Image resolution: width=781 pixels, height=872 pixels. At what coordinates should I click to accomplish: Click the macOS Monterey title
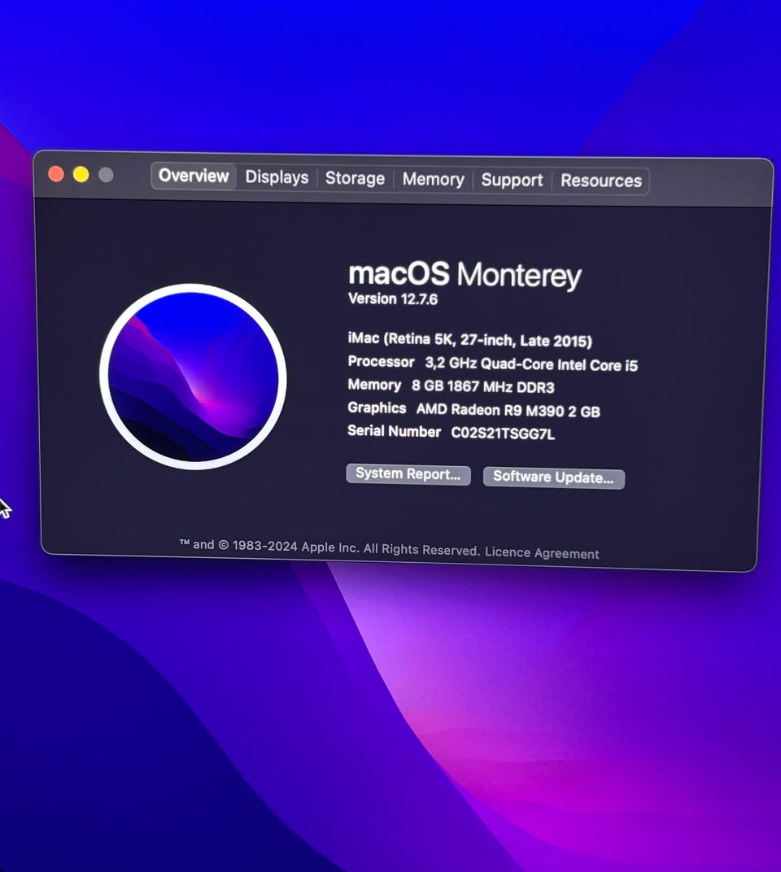pyautogui.click(x=465, y=275)
